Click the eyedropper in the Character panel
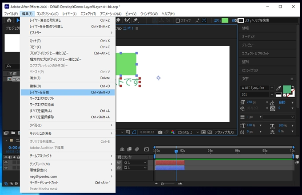The image size is (302, 195). (278, 88)
